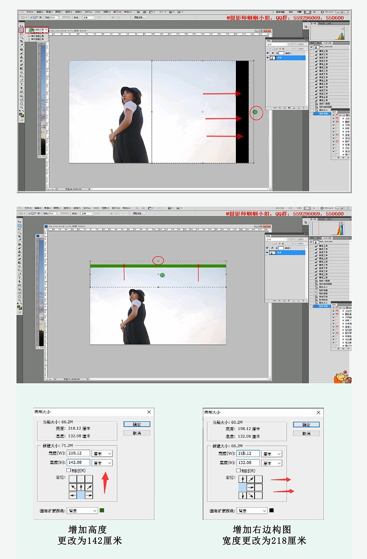Select Rectangular Marquee tool in 16.7% Photoshop window
Image resolution: width=367 pixels, height=559 pixels.
[21, 30]
